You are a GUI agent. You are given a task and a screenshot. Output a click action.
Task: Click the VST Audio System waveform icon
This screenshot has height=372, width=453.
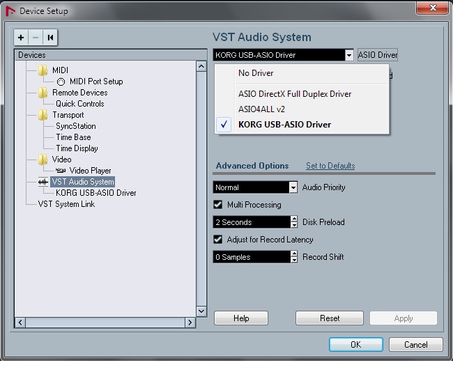click(x=43, y=182)
